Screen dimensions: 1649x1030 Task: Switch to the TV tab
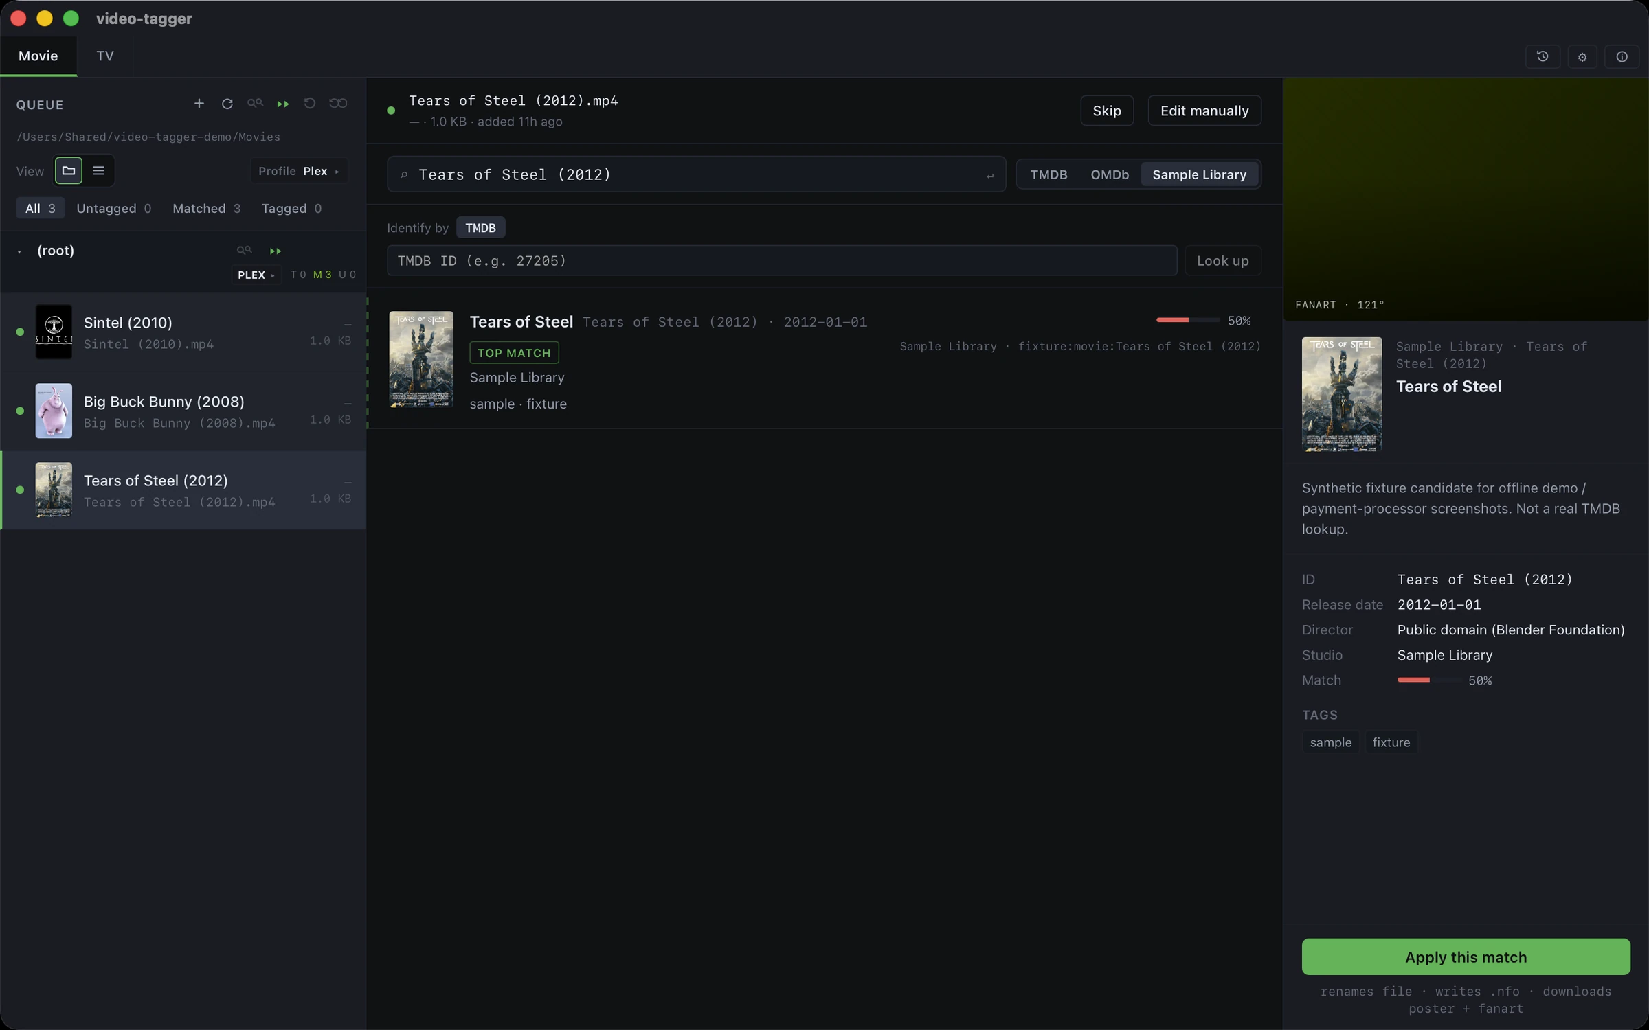pos(105,56)
